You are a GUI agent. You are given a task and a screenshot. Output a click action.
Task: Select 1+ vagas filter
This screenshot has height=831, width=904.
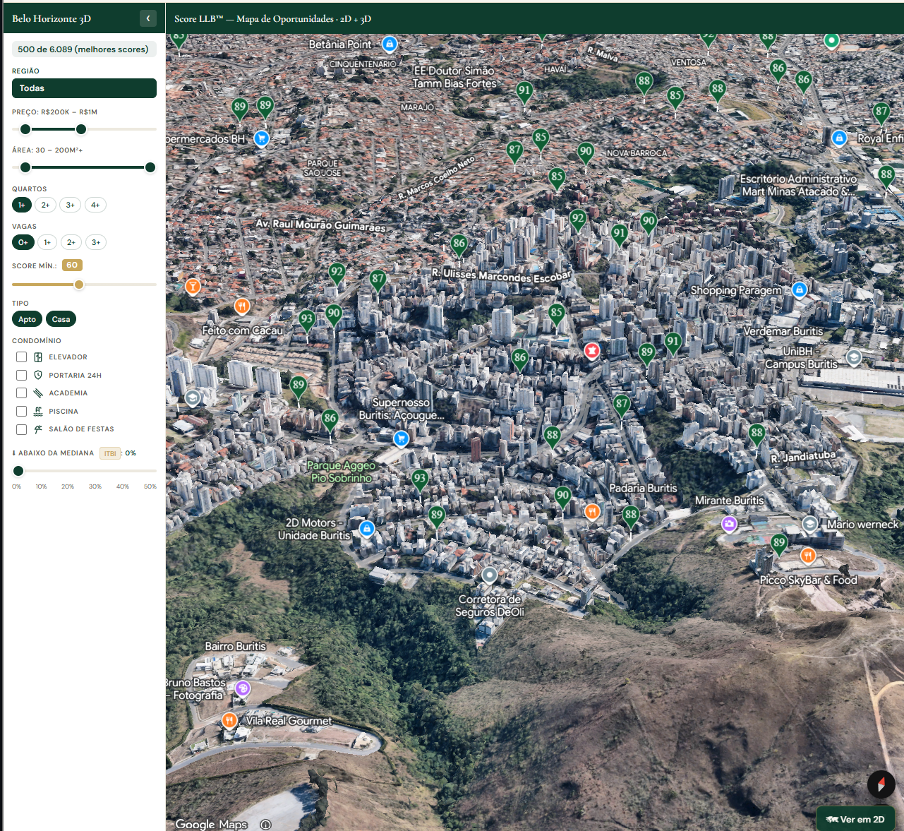[x=47, y=242]
